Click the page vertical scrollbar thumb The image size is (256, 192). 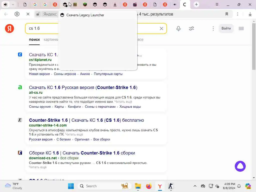[x=254, y=46]
